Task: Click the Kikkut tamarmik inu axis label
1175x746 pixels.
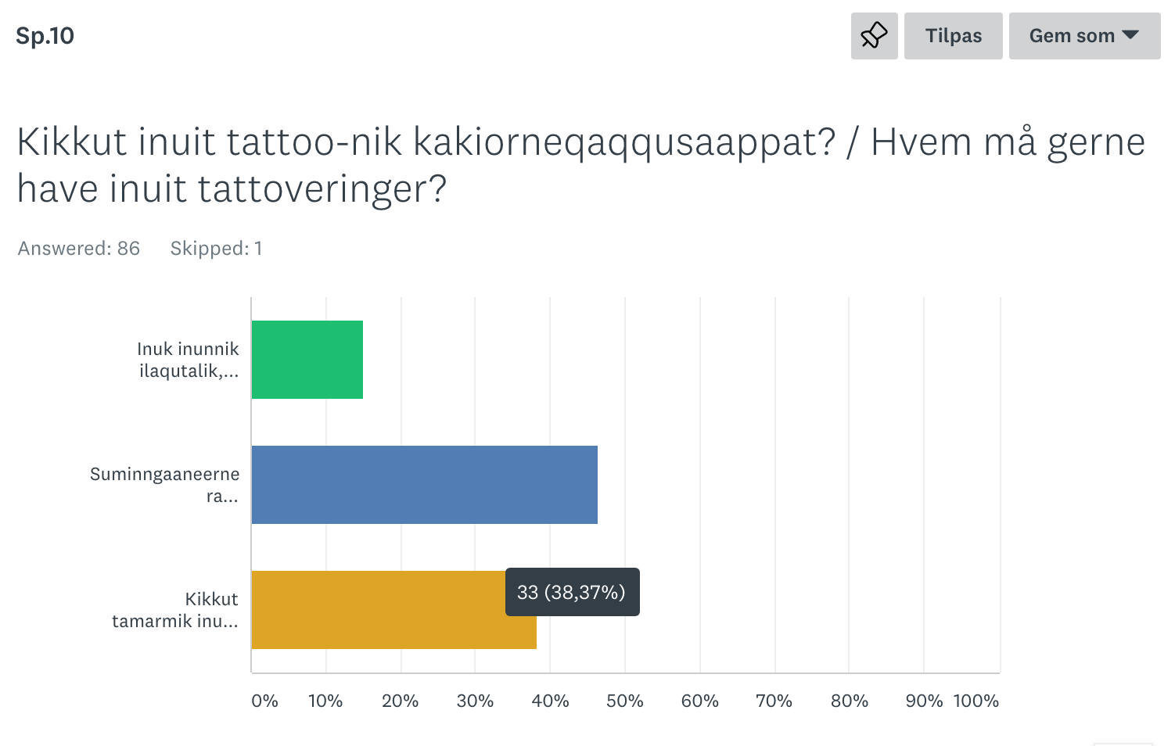Action: click(x=175, y=610)
